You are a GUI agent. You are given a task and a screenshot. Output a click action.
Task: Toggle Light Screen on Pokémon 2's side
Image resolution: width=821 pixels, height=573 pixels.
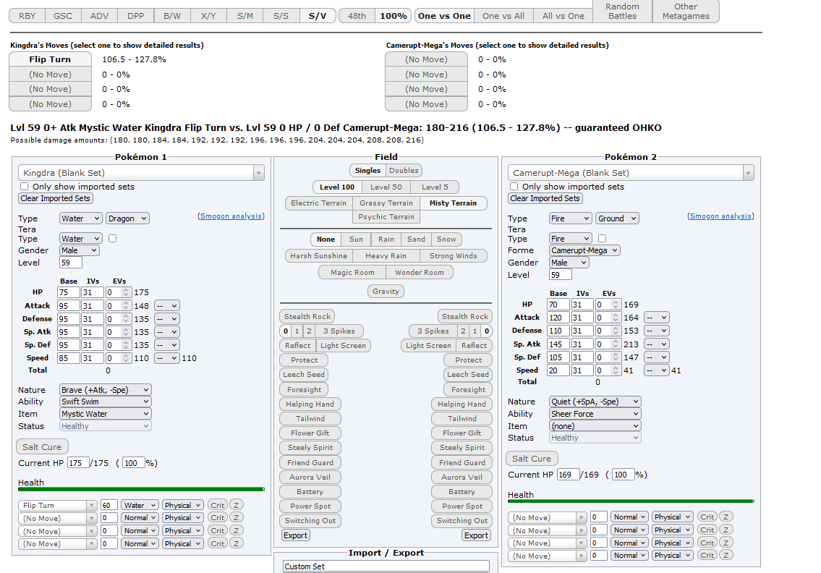[x=428, y=346]
